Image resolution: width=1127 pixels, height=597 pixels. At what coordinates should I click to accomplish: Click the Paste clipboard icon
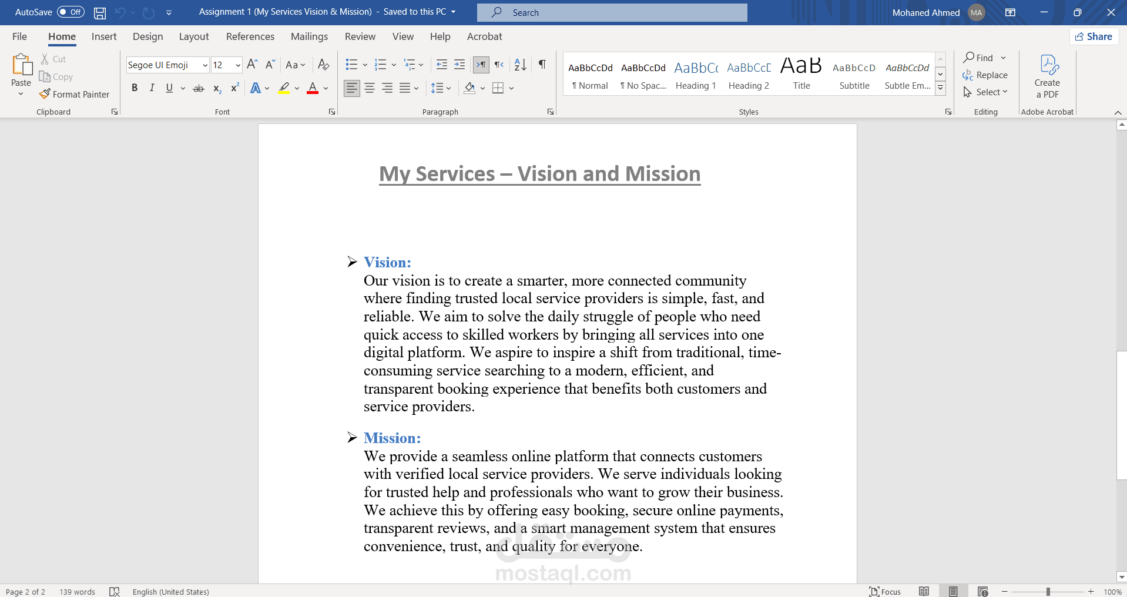pyautogui.click(x=22, y=65)
